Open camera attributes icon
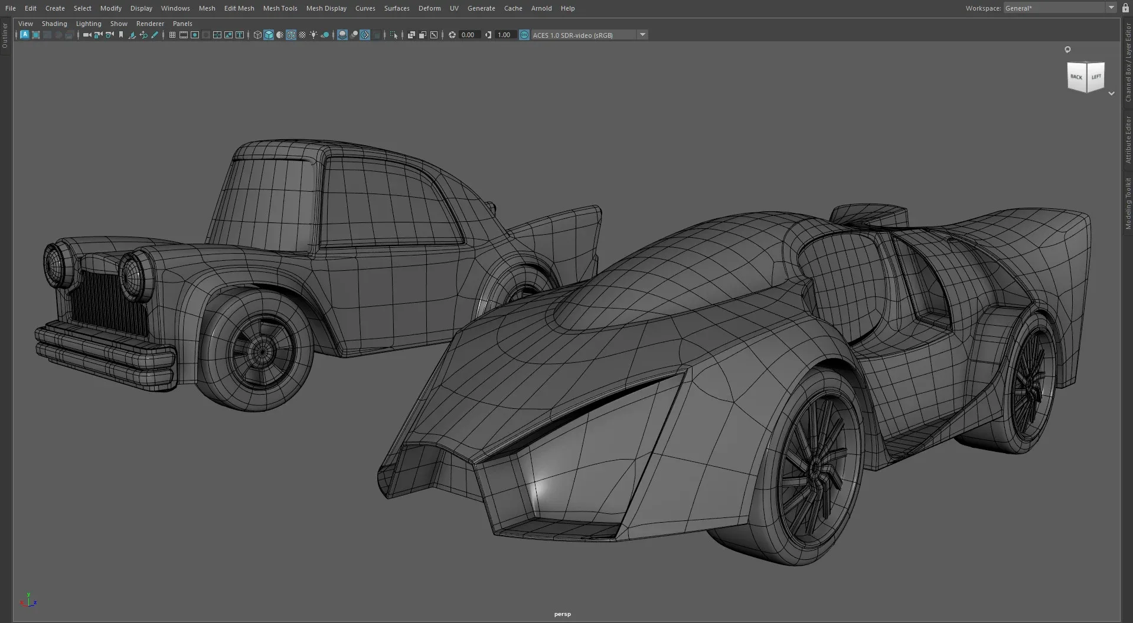This screenshot has width=1133, height=623. tap(109, 35)
